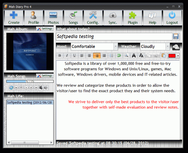
Task: Save the diary entry with floppy icon
Action: coord(176,37)
